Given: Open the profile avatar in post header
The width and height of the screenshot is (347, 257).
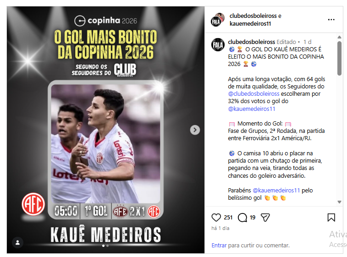Looking at the screenshot, I should pyautogui.click(x=218, y=20).
